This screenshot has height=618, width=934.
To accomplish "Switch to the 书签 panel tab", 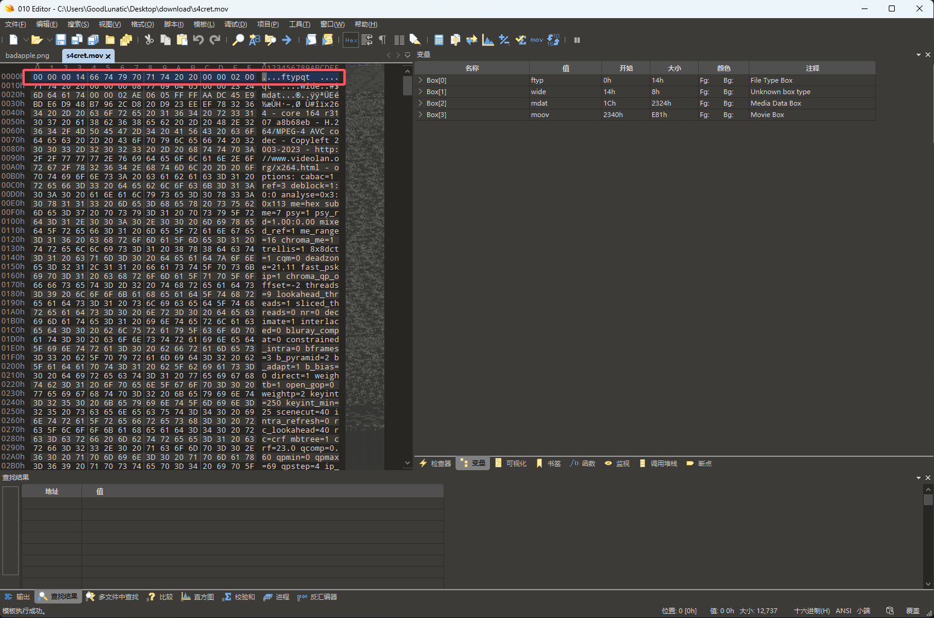I will [x=548, y=463].
